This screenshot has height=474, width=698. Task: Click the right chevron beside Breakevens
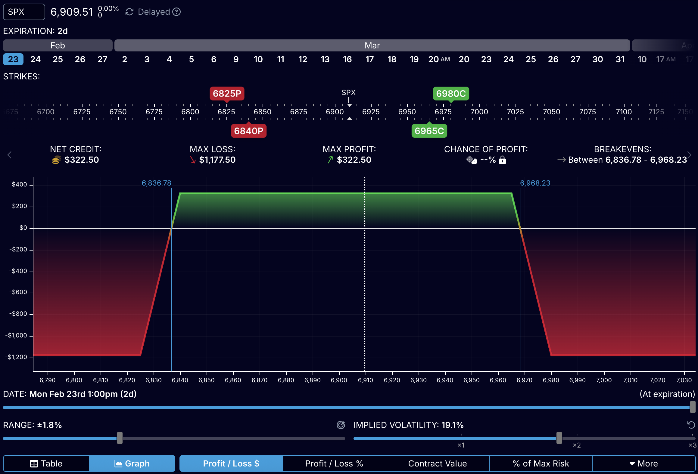pos(689,155)
